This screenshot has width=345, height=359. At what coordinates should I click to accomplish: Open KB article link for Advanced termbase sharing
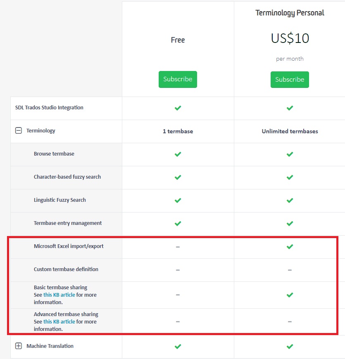(x=59, y=322)
